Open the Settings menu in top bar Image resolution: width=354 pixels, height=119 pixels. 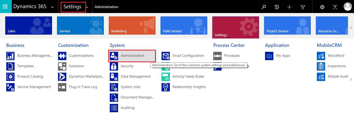73,7
